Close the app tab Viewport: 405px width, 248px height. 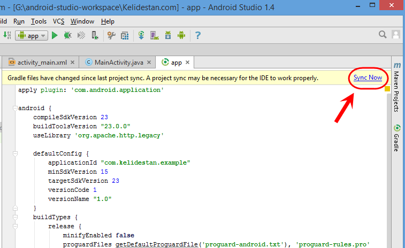[187, 63]
